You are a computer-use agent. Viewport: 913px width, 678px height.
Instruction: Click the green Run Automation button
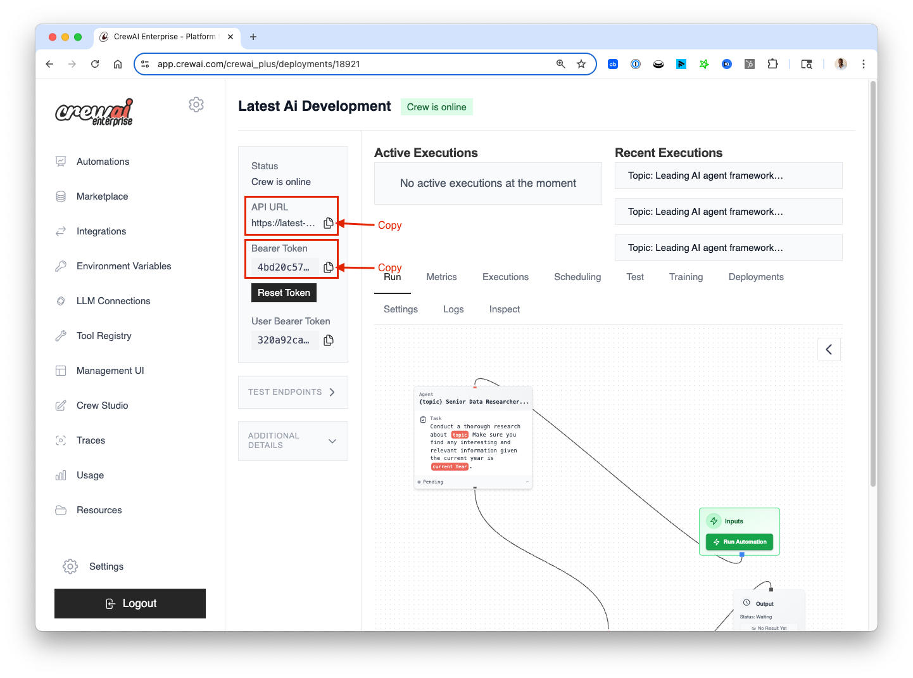pos(739,542)
